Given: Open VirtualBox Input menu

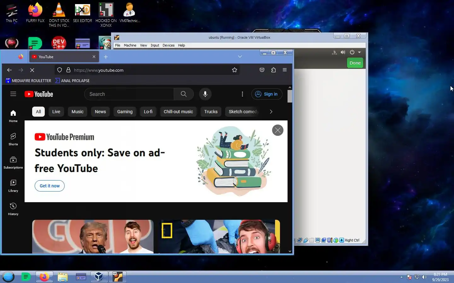Looking at the screenshot, I should click(x=155, y=45).
